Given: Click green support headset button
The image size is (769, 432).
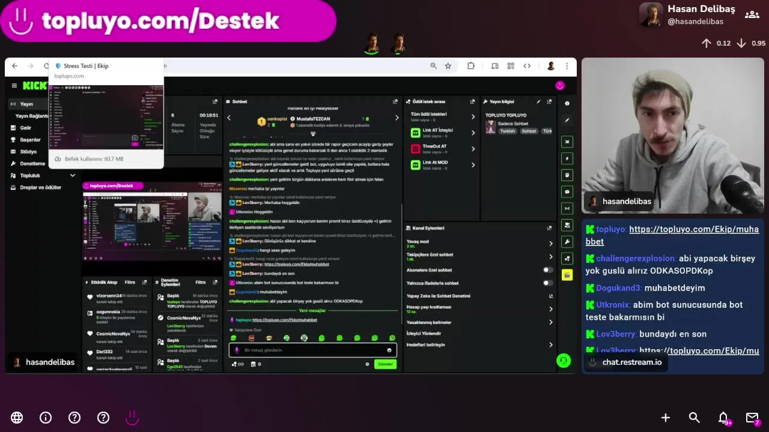Looking at the screenshot, I should 563,360.
